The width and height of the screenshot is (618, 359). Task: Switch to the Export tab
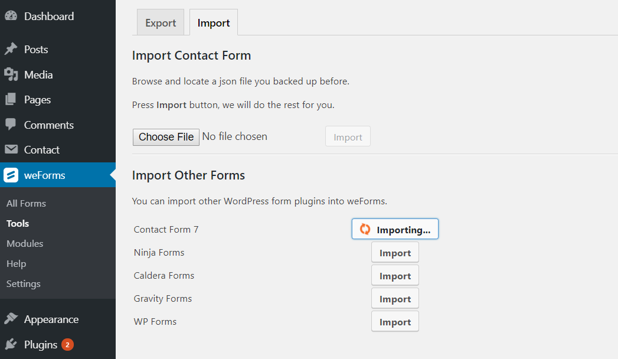click(x=161, y=22)
